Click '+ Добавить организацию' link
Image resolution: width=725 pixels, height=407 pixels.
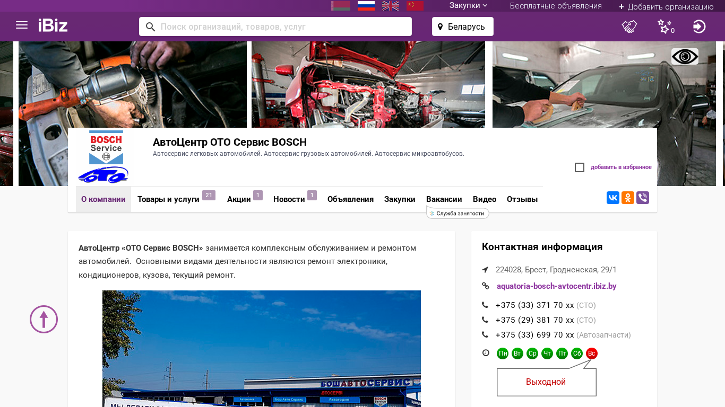[666, 6]
